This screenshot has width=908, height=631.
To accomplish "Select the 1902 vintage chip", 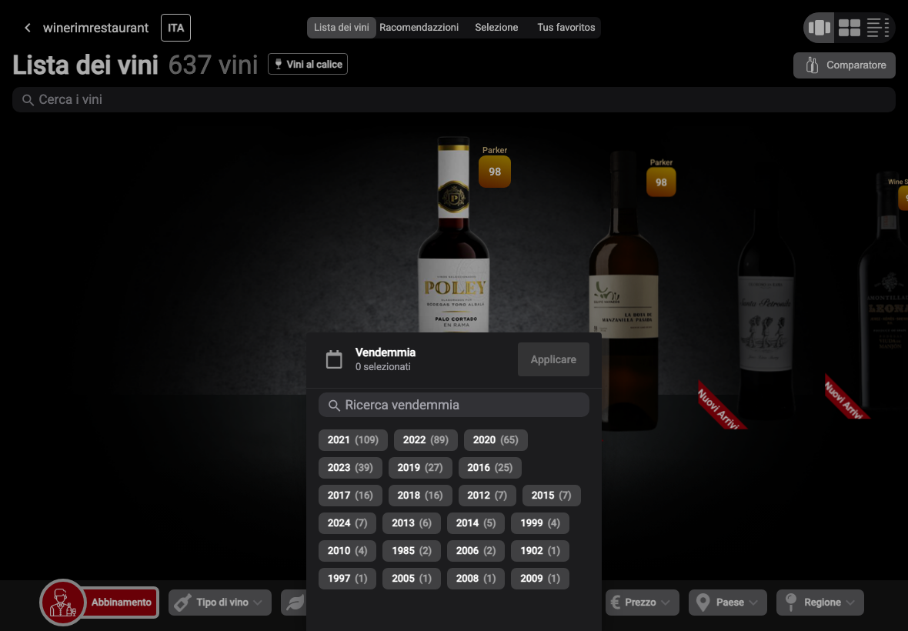I will click(x=539, y=551).
